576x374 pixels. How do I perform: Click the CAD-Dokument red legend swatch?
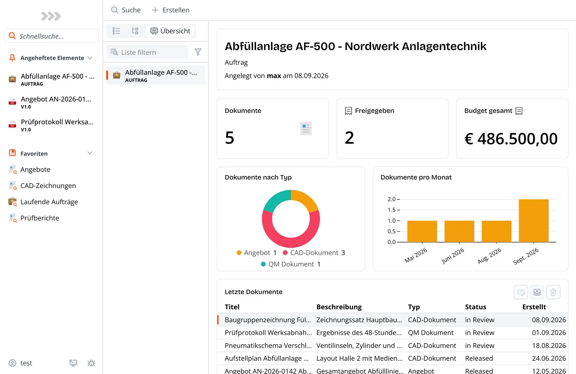(285, 253)
